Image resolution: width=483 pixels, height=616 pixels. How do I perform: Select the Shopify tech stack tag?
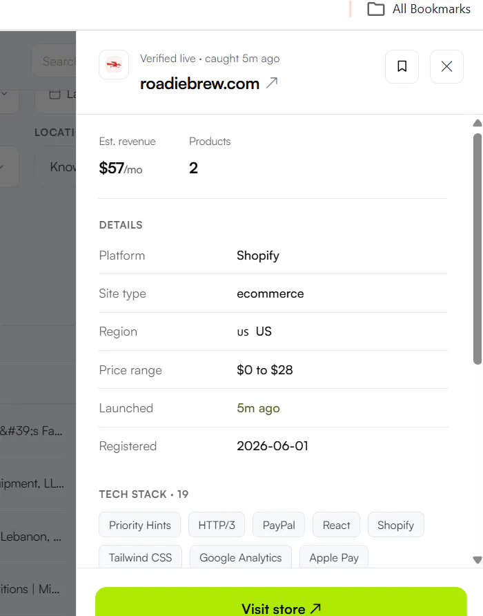tap(396, 525)
